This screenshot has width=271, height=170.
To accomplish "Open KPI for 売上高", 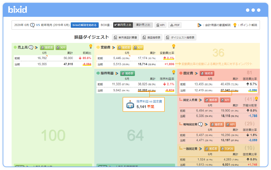I will click(61, 47).
